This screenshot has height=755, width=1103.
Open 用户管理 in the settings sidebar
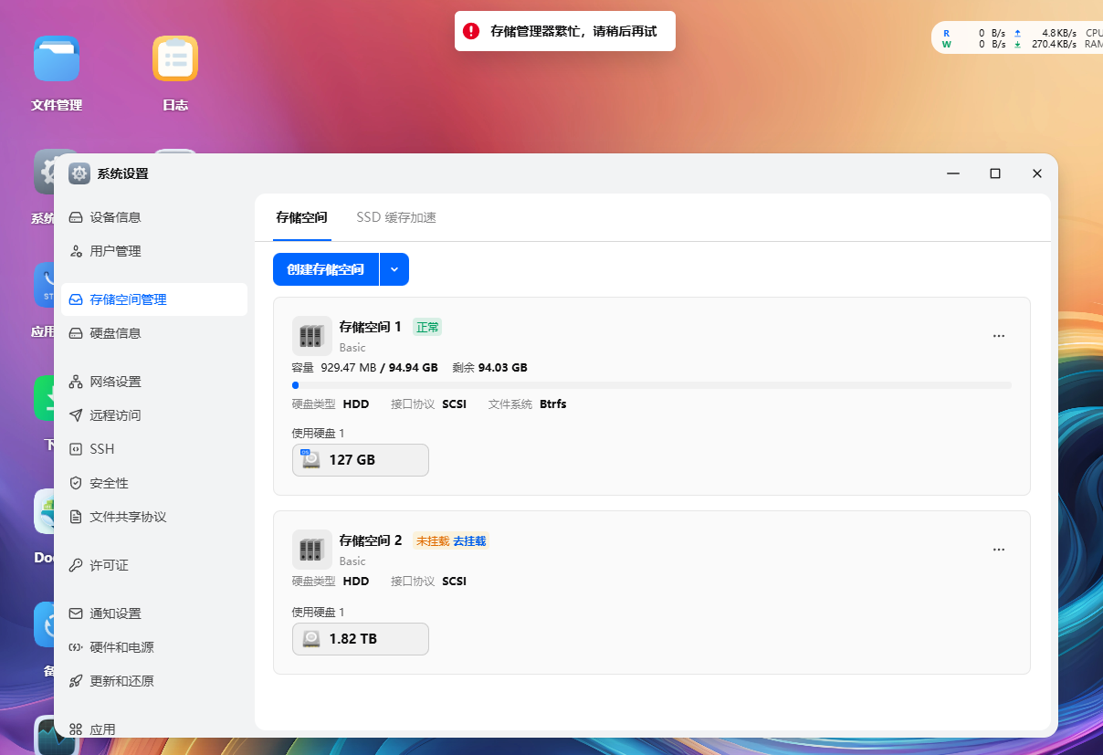coord(153,251)
